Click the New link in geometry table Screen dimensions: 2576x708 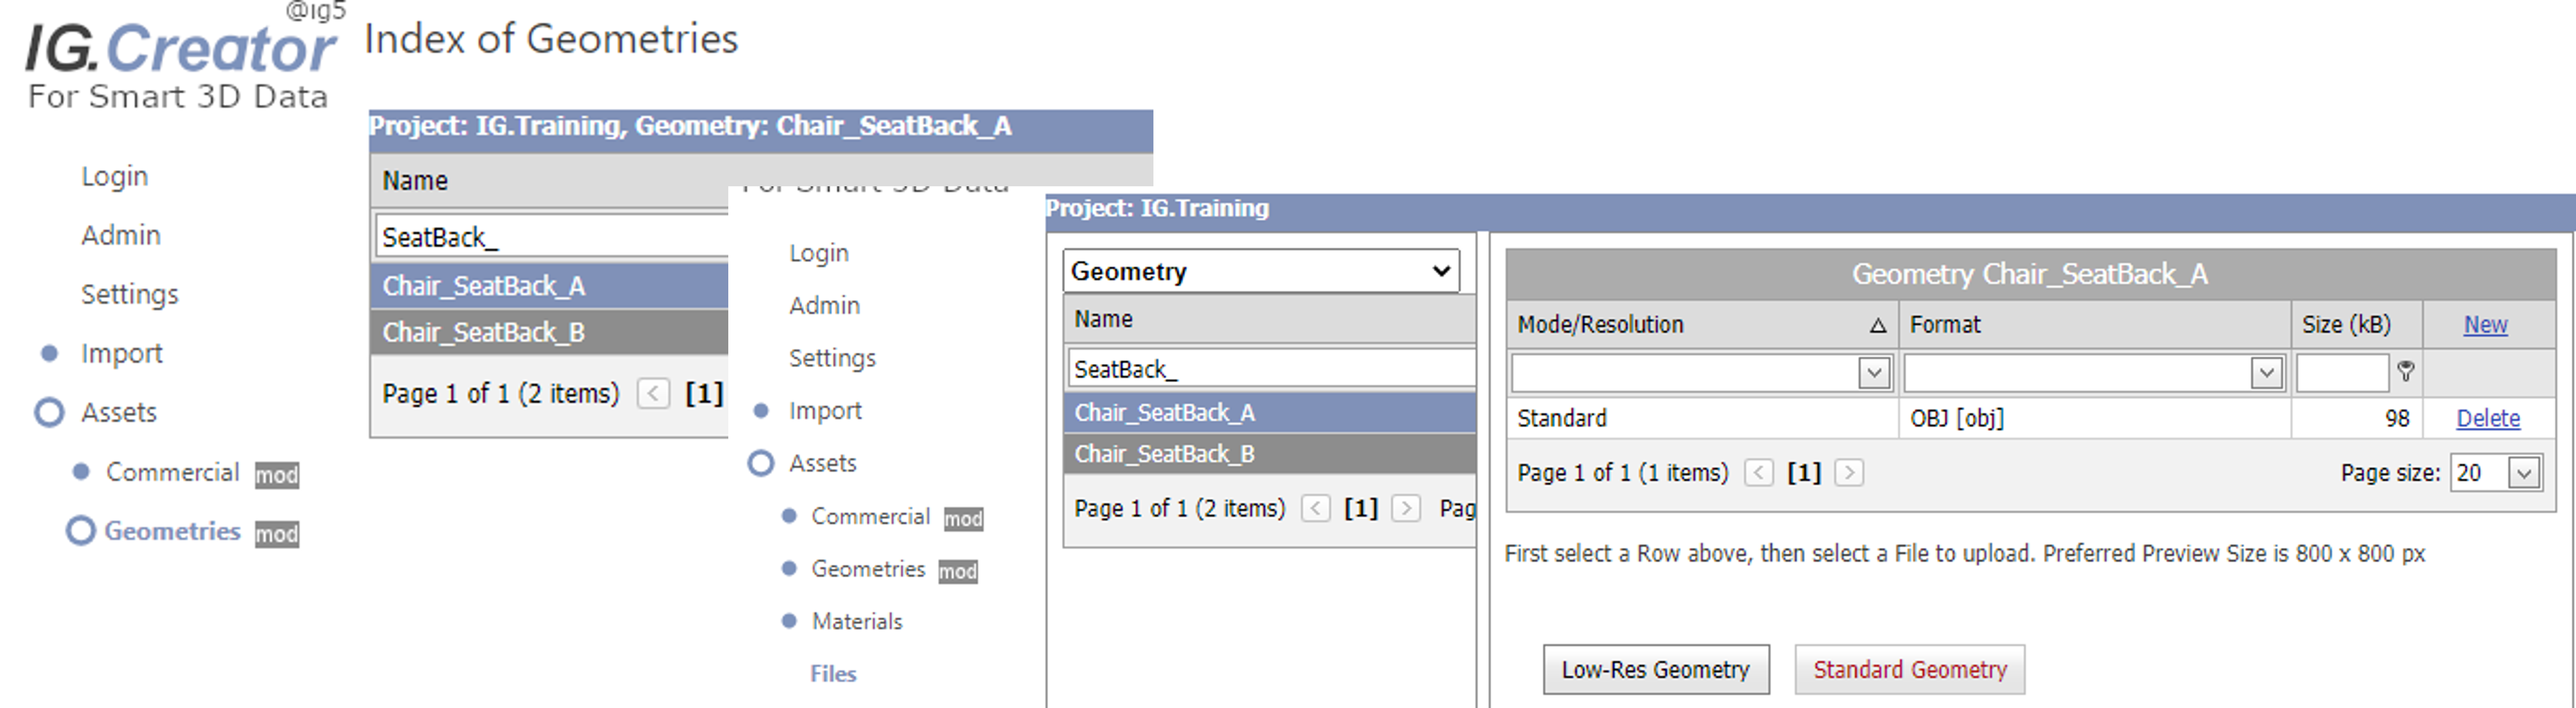[x=2484, y=325]
